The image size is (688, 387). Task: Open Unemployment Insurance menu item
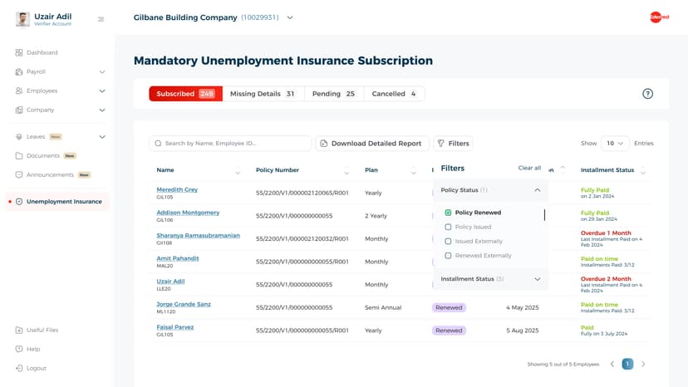pyautogui.click(x=57, y=202)
